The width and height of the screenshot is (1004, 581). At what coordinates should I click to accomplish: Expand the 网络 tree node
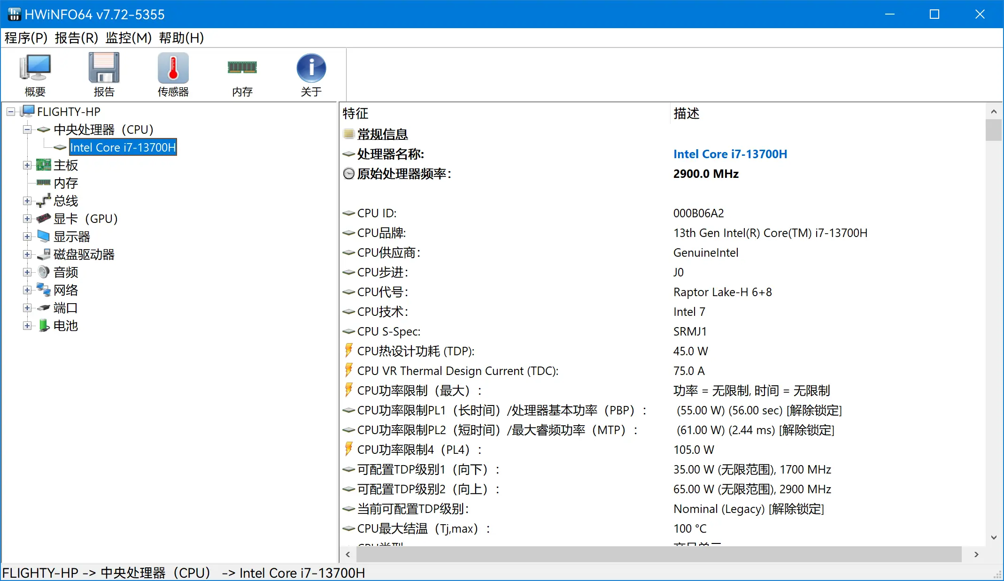tap(27, 290)
